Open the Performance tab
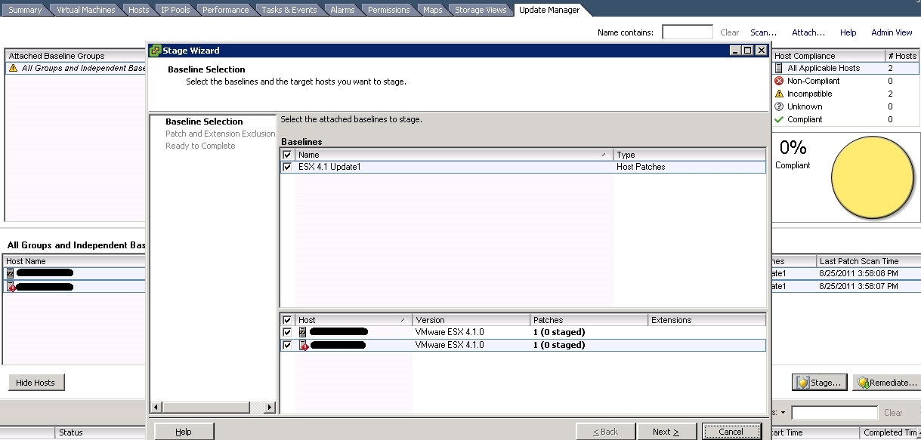 (225, 10)
